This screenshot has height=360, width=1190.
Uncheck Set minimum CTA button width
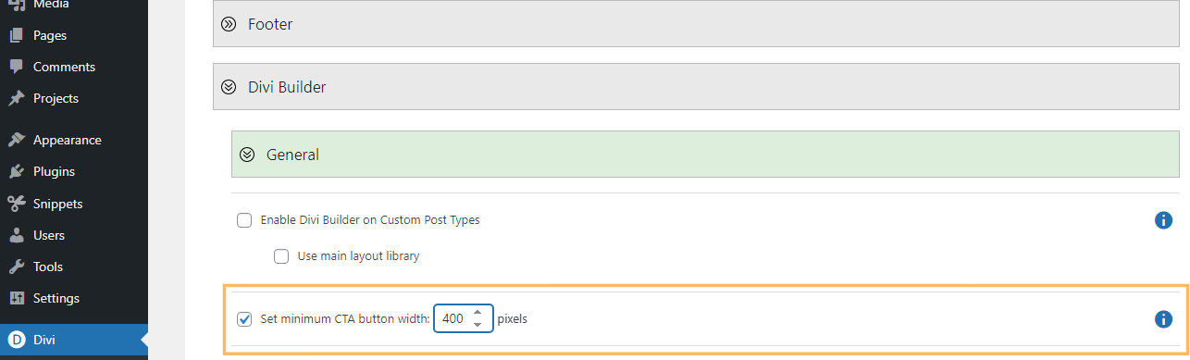click(244, 319)
